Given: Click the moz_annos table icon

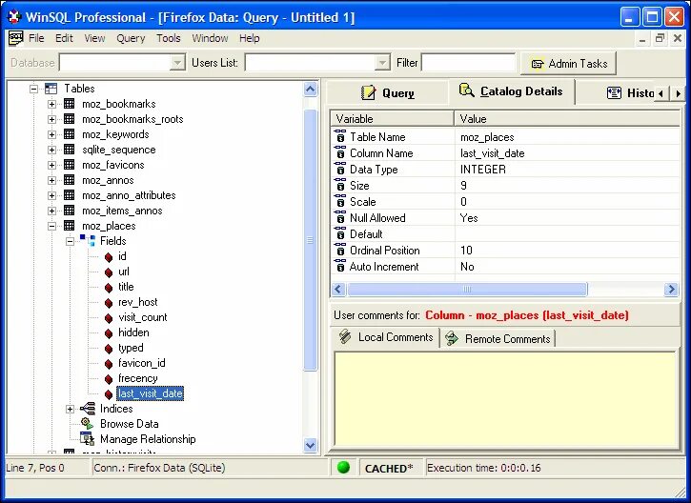Looking at the screenshot, I should click(x=70, y=180).
